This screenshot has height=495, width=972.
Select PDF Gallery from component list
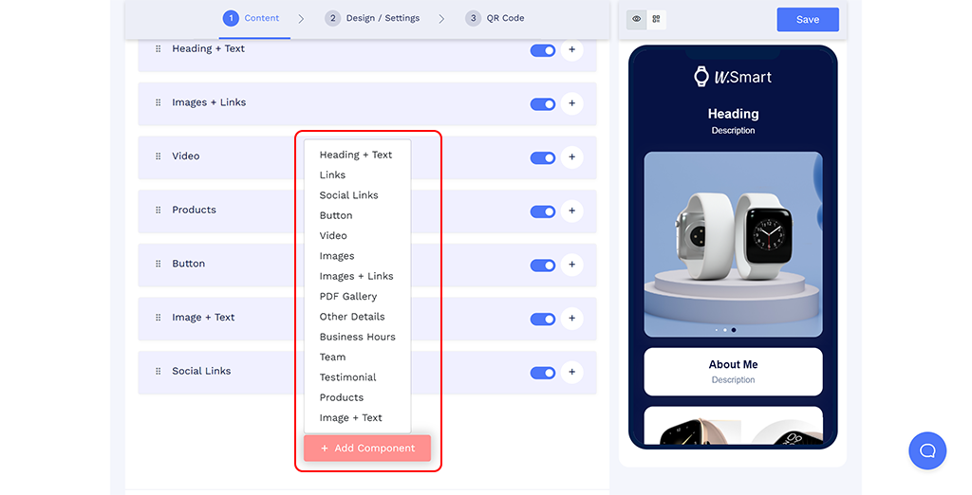(x=348, y=297)
